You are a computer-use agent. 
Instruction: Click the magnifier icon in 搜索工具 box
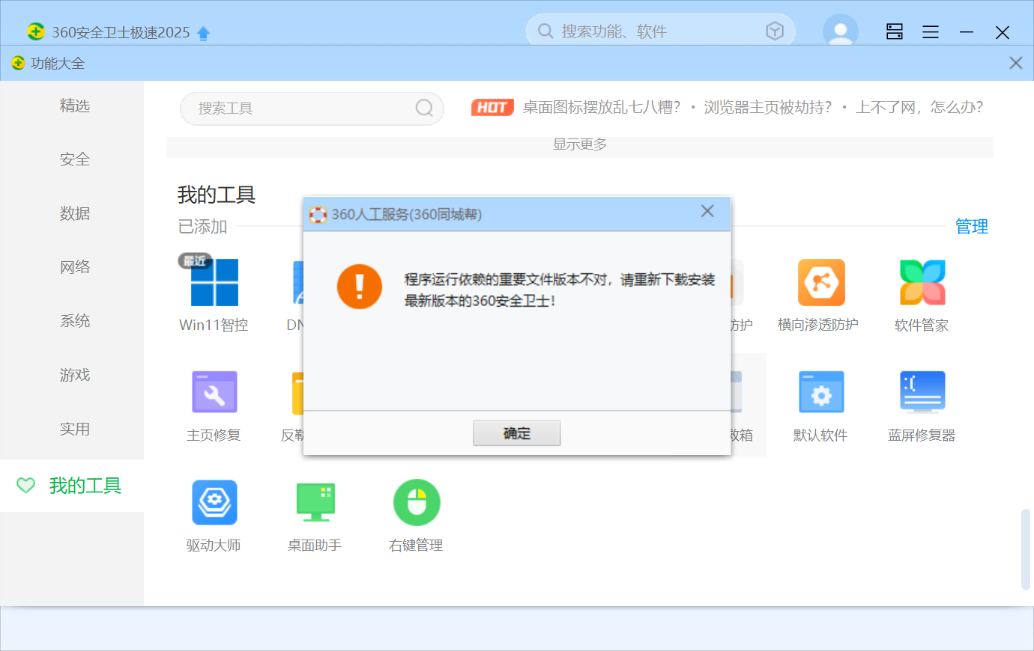(x=424, y=109)
